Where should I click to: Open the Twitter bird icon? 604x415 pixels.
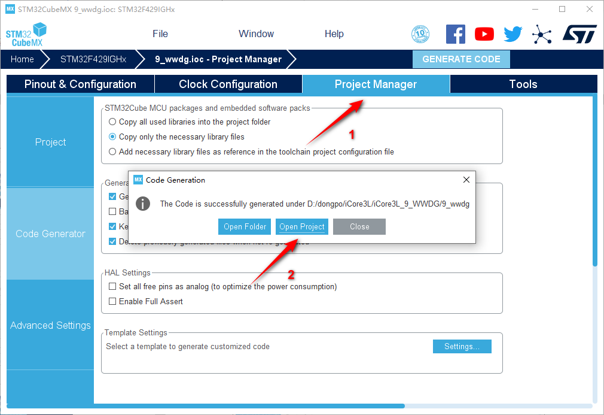513,34
